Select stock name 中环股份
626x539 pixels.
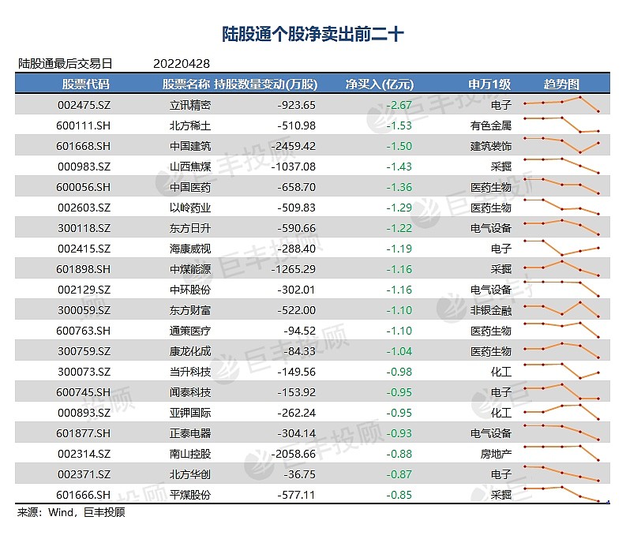click(x=190, y=290)
